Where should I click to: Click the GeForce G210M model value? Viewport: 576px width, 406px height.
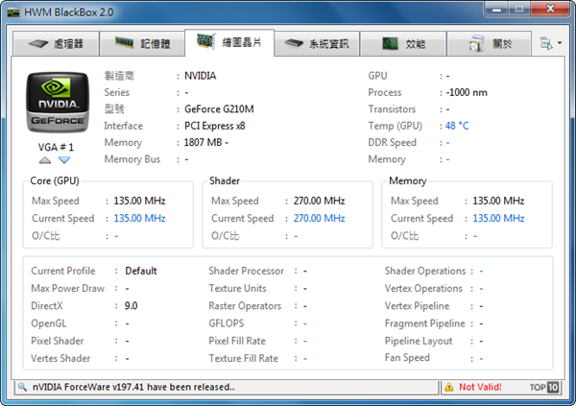click(x=220, y=108)
